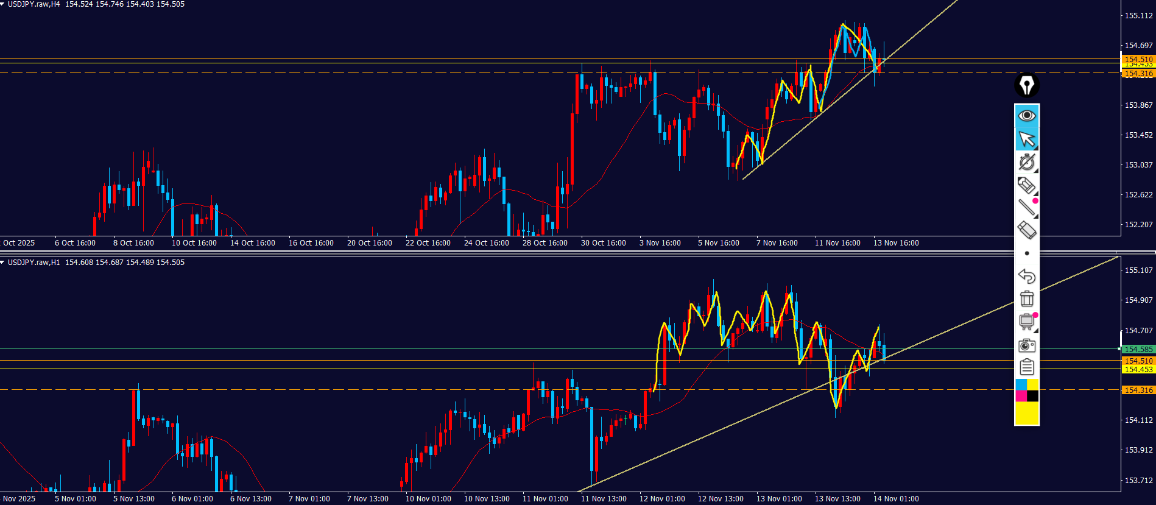Viewport: 1156px width, 505px height.
Task: Select the black color swatch
Action: click(1033, 396)
